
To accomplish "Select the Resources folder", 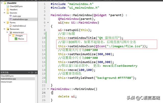I will [x=14, y=29].
